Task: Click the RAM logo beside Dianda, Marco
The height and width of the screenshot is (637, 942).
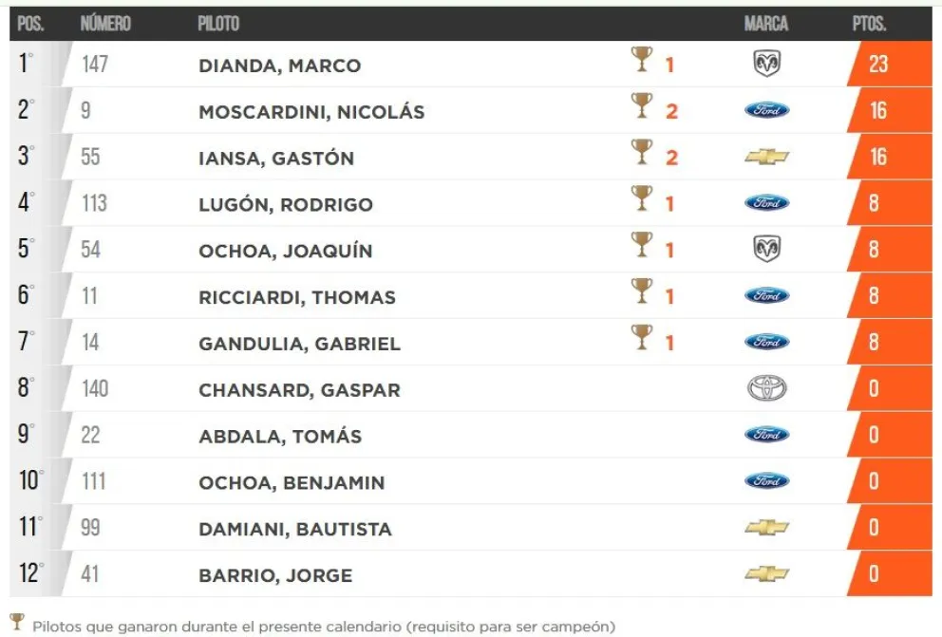Action: (x=766, y=64)
